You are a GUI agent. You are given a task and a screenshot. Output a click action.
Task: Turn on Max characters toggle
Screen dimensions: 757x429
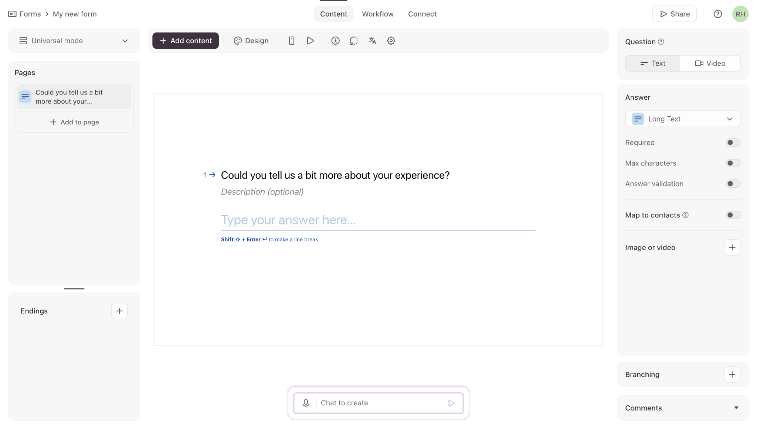point(733,163)
